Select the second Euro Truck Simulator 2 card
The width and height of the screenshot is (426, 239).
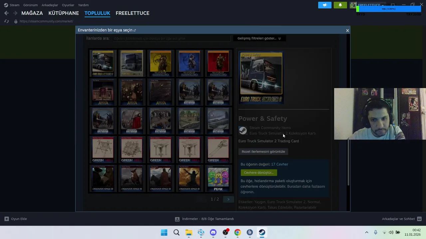click(132, 63)
